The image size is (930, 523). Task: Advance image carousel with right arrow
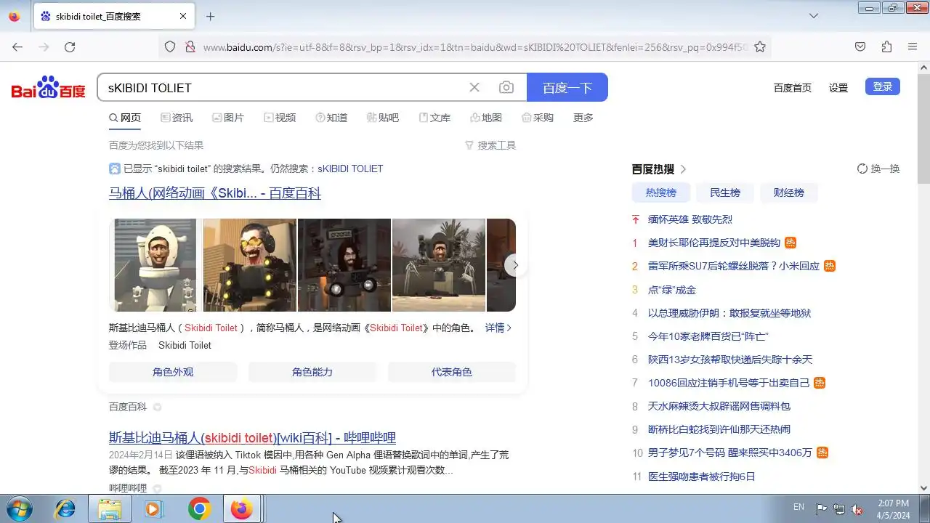(x=515, y=265)
